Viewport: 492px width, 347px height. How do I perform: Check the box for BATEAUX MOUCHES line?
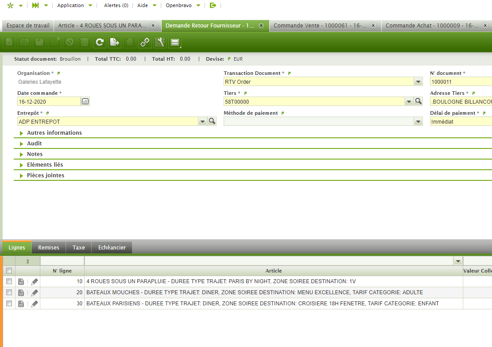coord(9,292)
